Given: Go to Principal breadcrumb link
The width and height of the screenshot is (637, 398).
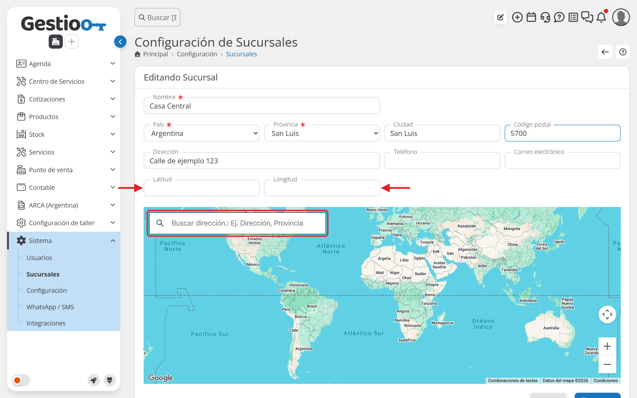Looking at the screenshot, I should tap(155, 54).
